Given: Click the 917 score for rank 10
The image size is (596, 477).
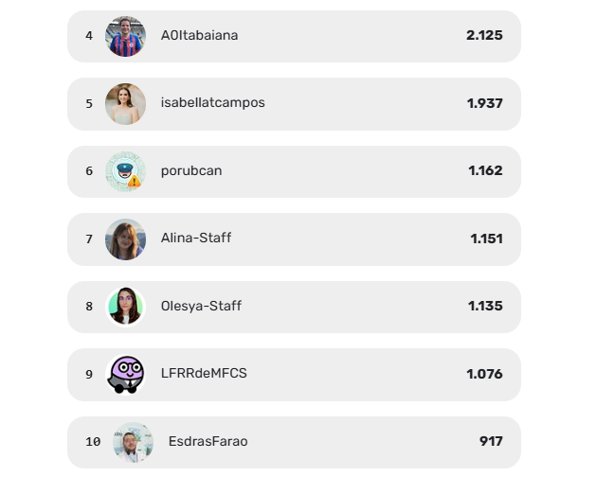Looking at the screenshot, I should click(x=491, y=441).
